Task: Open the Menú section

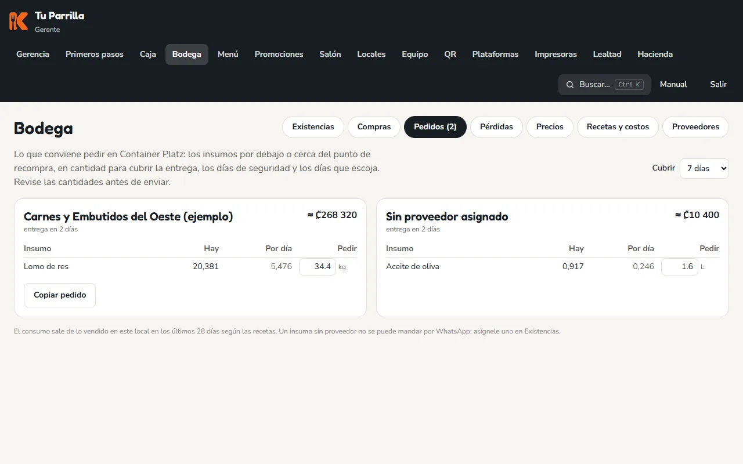Action: (x=228, y=55)
